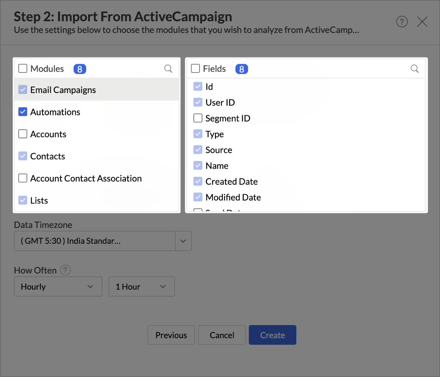Open the Data Timezone dropdown arrow
Viewport: 440px width, 377px height.
183,241
